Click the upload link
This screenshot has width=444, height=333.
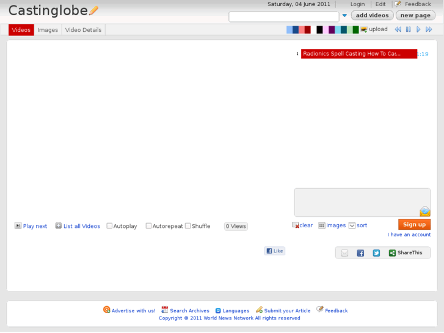tap(378, 29)
